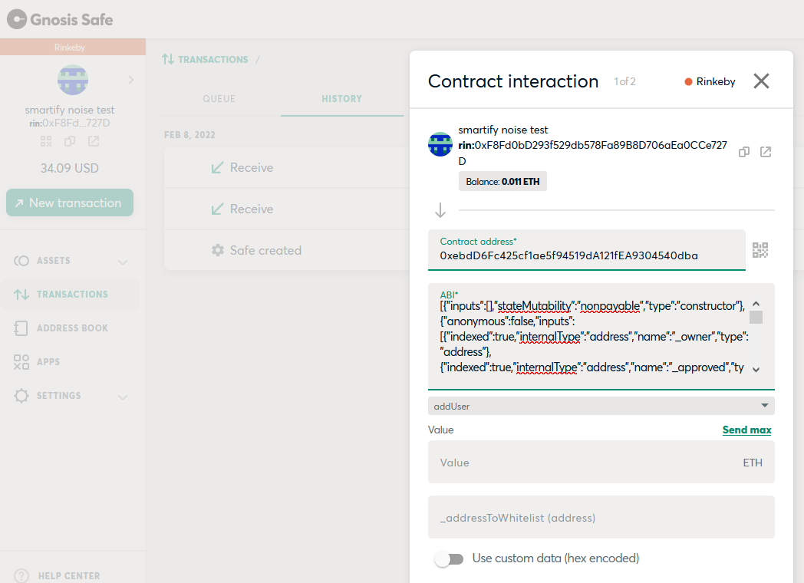The width and height of the screenshot is (804, 583).
Task: Open the sidebar safe in block explorer
Action: coord(94,141)
